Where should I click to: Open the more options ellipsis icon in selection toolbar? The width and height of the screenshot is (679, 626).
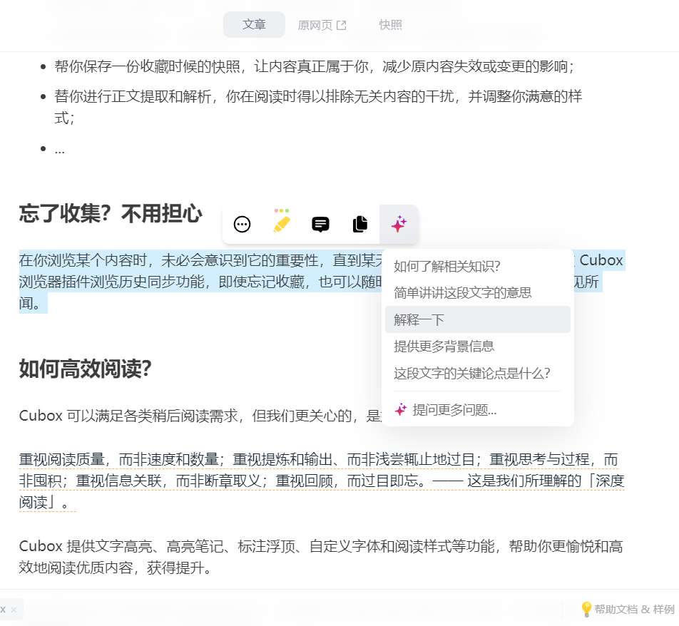click(242, 225)
